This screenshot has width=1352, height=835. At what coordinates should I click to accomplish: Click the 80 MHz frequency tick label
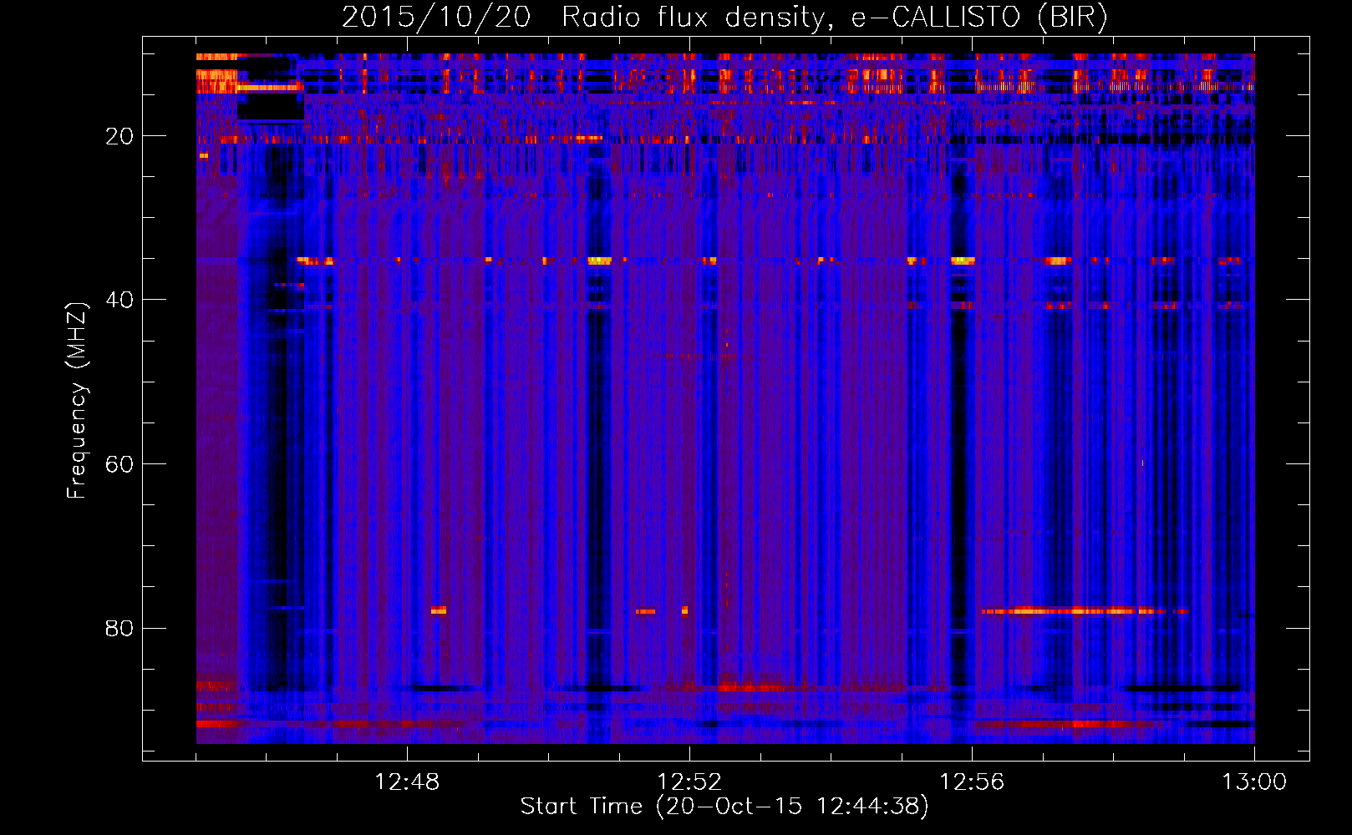[x=119, y=628]
